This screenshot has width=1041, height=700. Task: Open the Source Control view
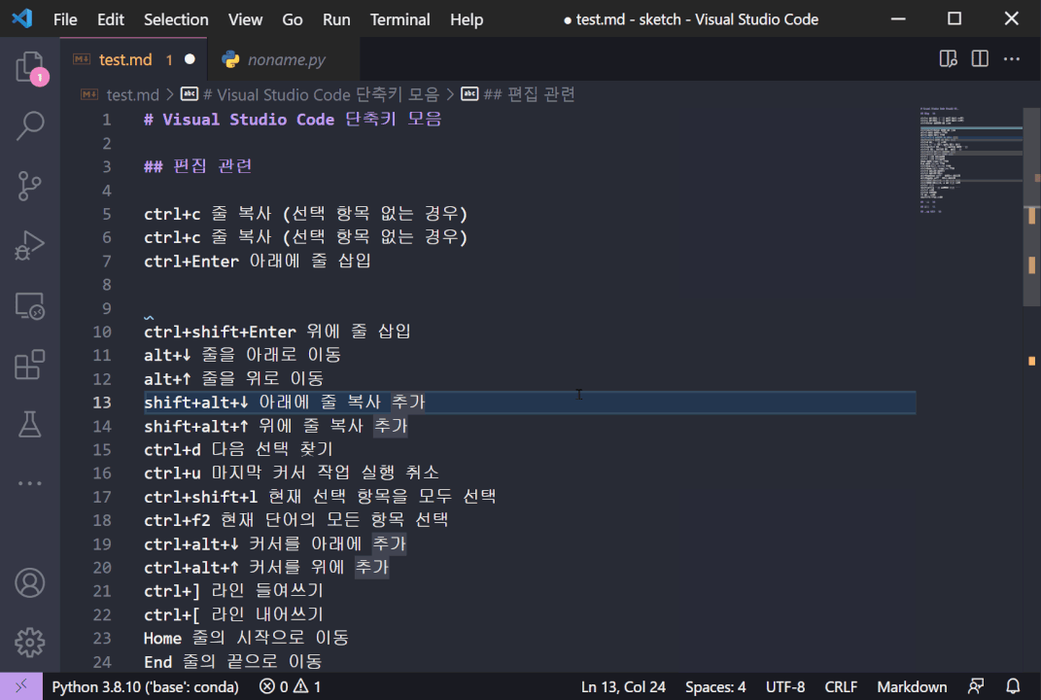[30, 186]
